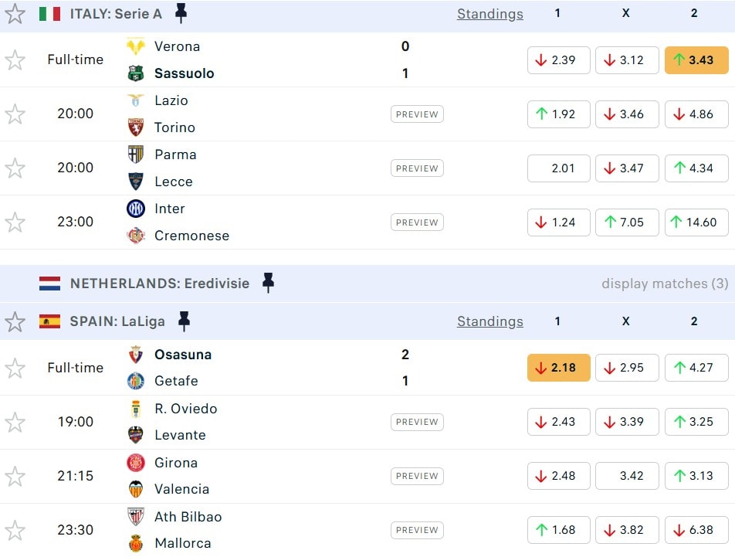Expand Eredivisie with display matches (3)
The image size is (735, 557).
point(665,284)
